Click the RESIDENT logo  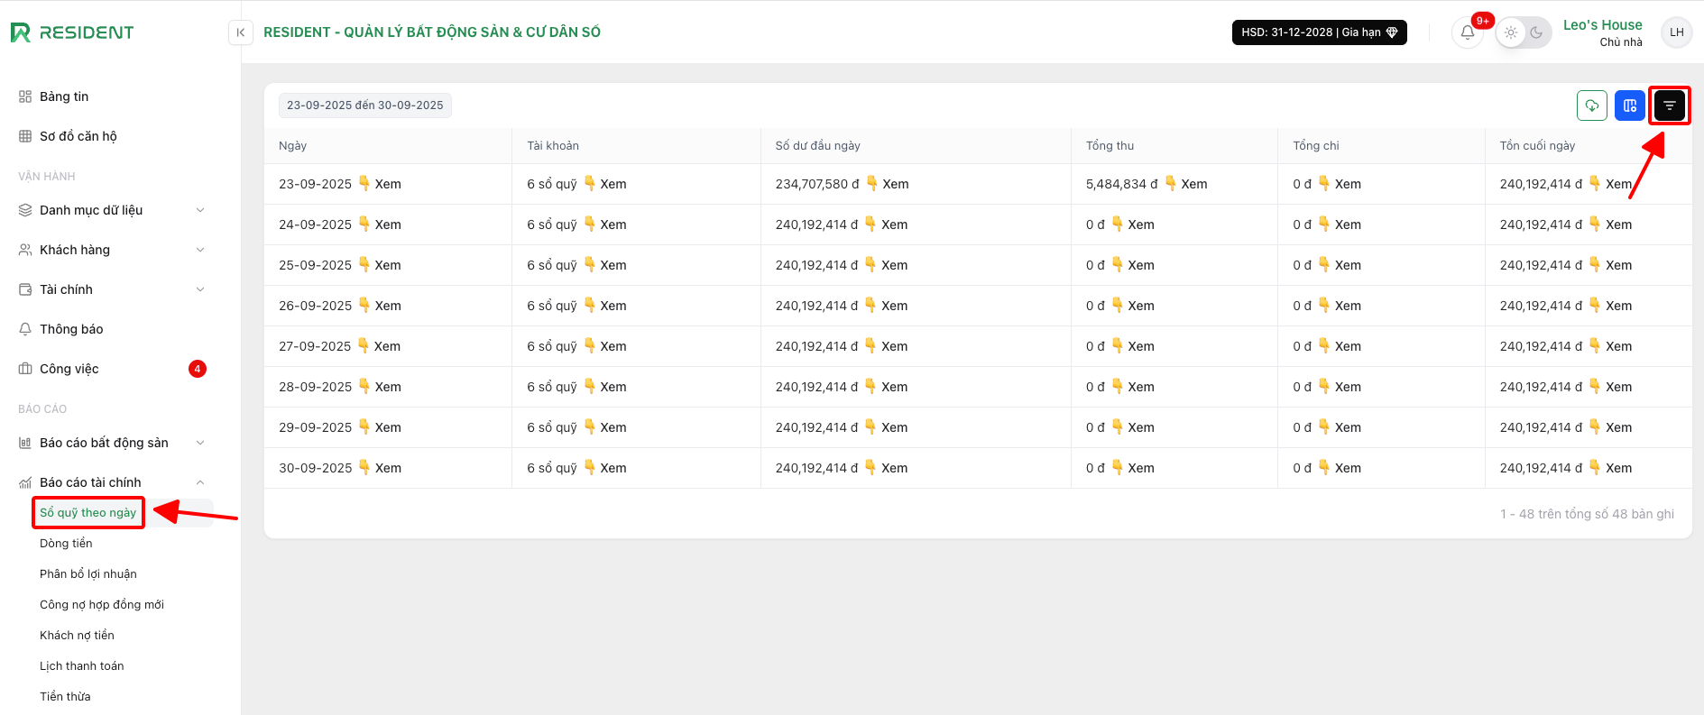click(72, 32)
